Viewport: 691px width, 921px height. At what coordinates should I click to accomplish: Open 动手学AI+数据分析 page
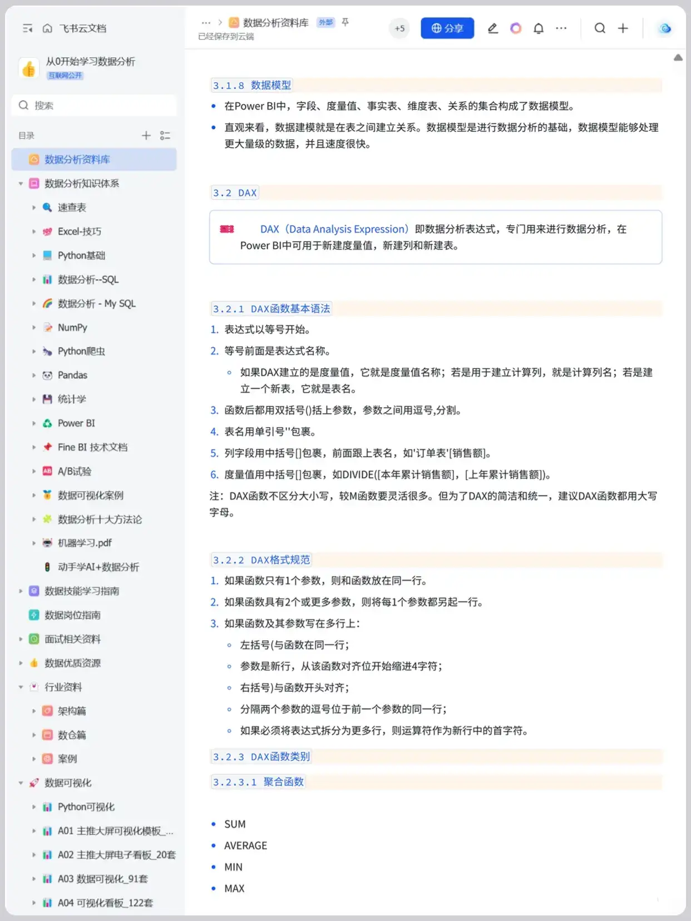click(x=98, y=567)
